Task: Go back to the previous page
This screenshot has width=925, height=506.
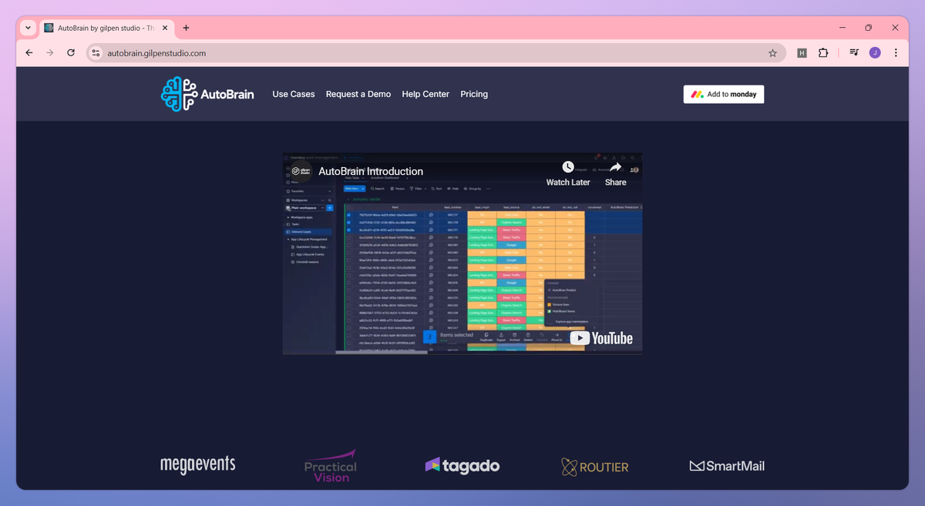Action: [x=29, y=53]
